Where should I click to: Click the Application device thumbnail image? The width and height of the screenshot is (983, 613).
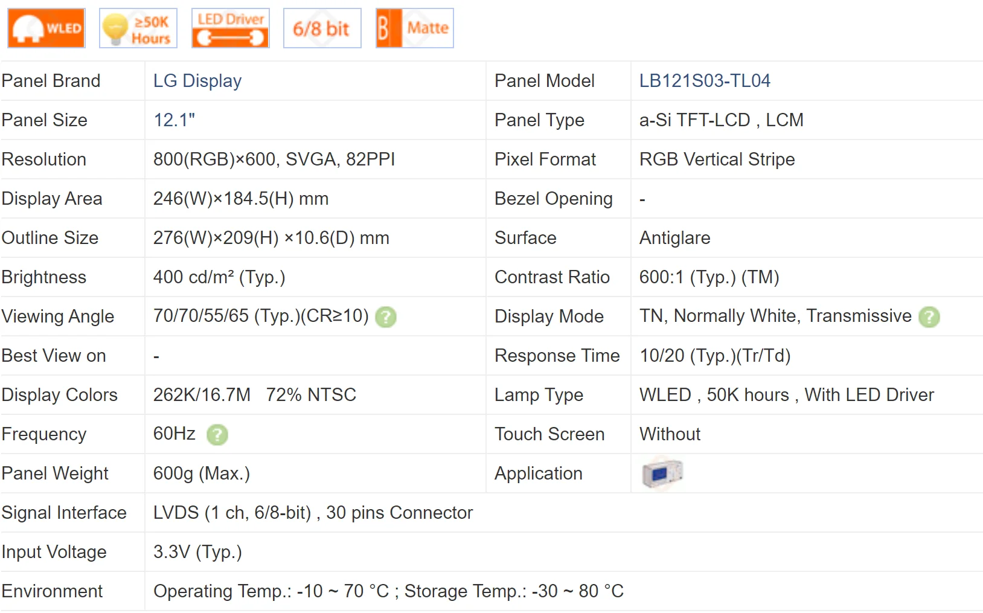click(662, 473)
